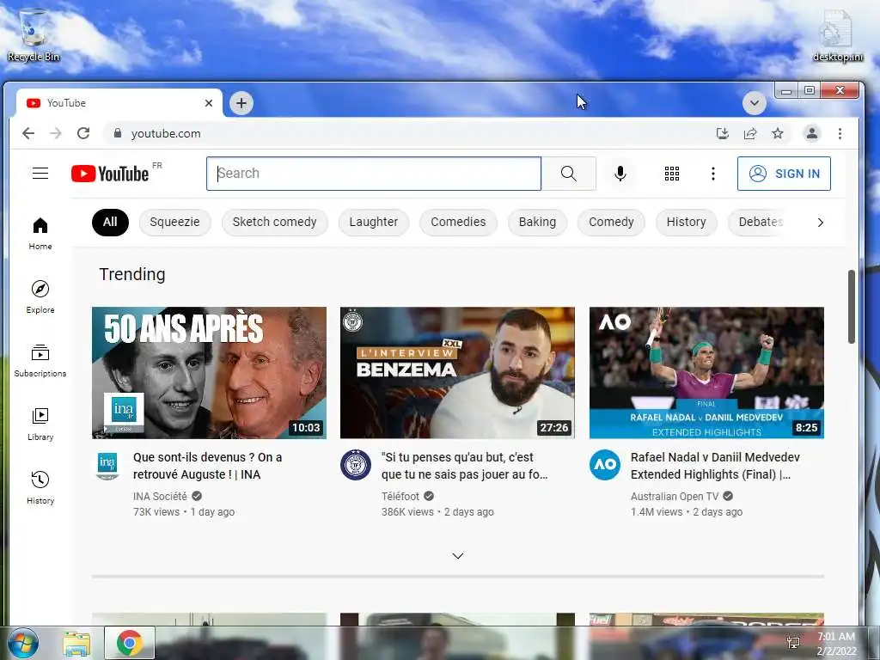Select the Comedy filter chip

(611, 223)
